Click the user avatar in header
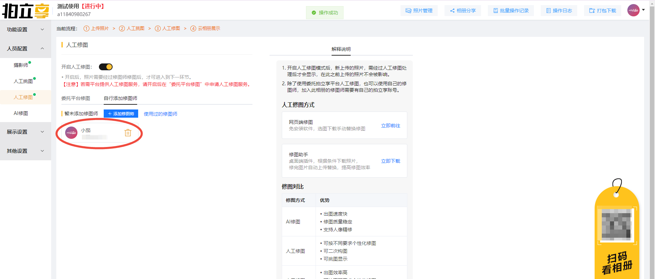The image size is (655, 279). [x=633, y=10]
